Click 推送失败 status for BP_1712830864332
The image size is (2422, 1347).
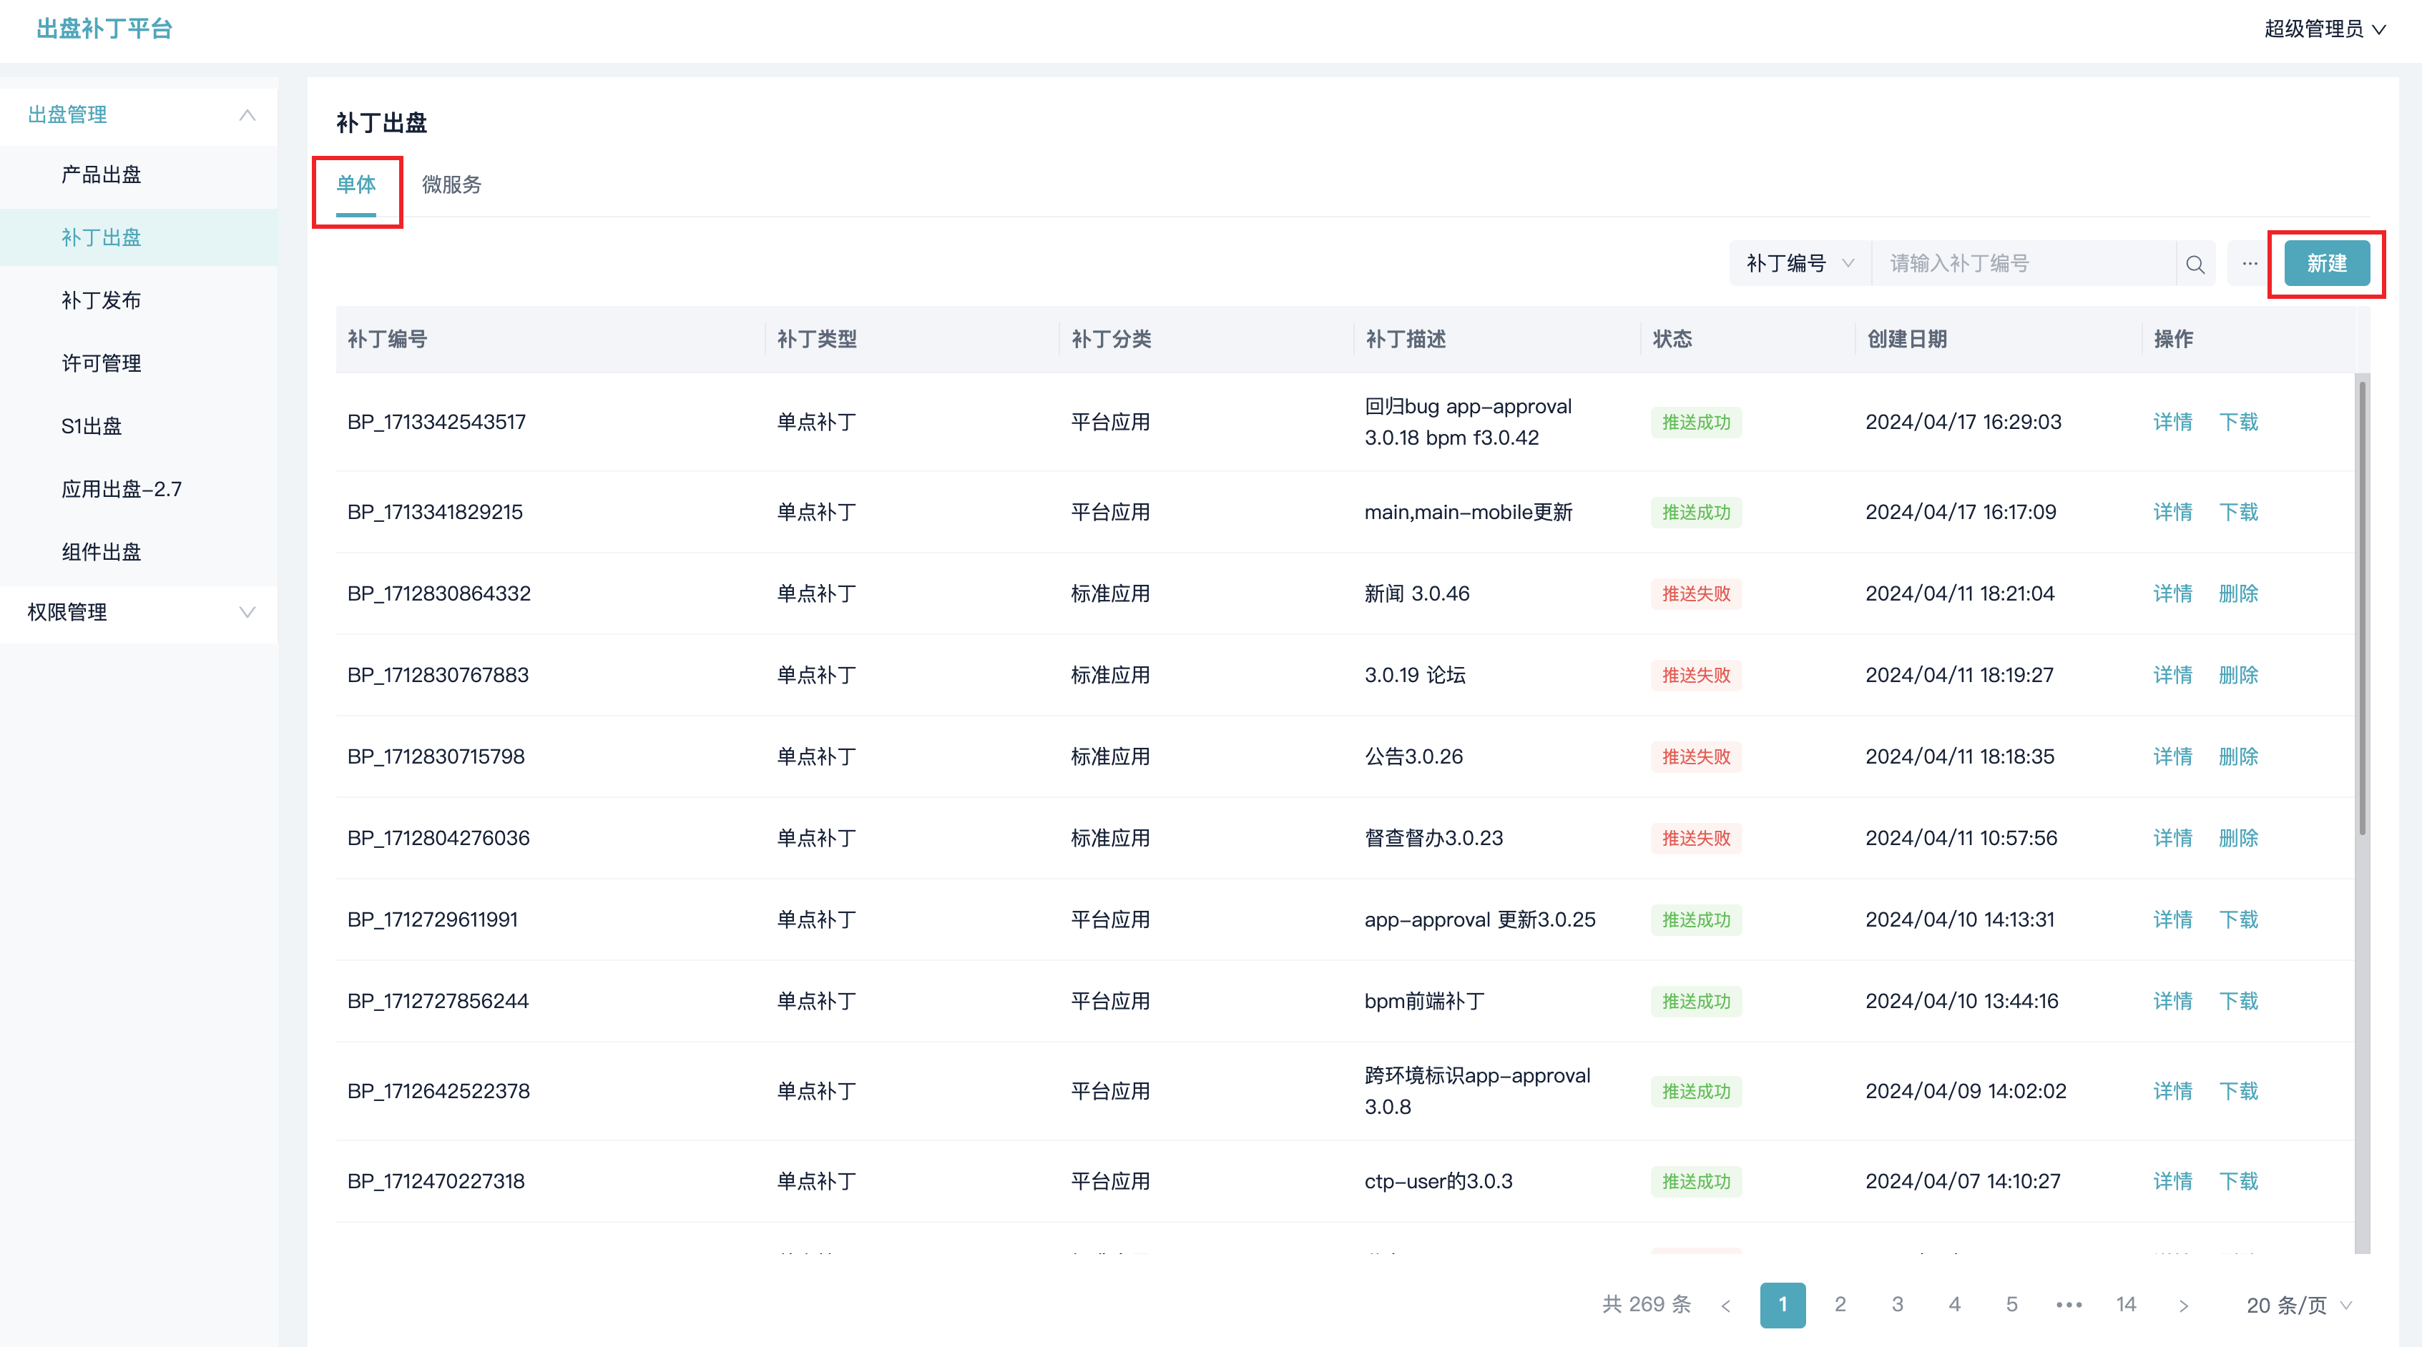pos(1696,594)
